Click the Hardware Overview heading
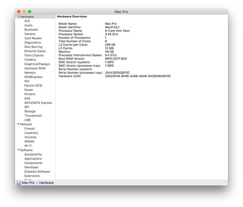This screenshot has width=243, height=207. (x=72, y=16)
